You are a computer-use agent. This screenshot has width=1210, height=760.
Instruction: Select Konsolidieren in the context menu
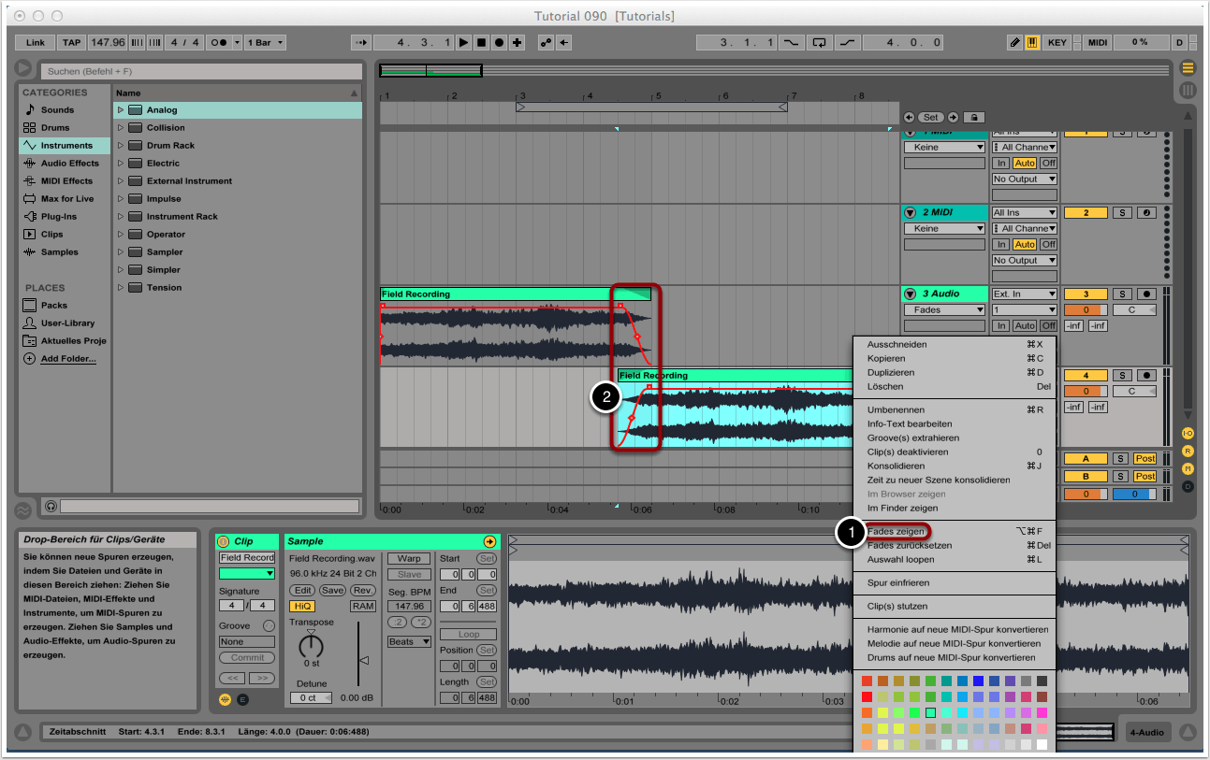coord(896,466)
